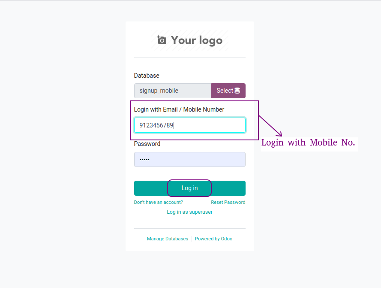The image size is (381, 288).
Task: Focus the Password input field
Action: [x=190, y=160]
